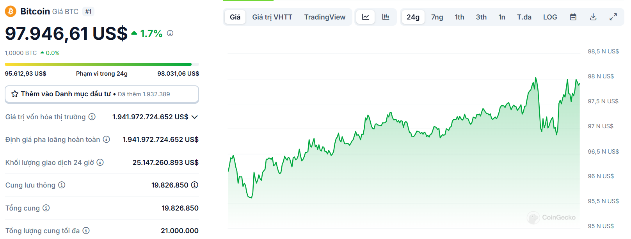Screen dimensions: 631x239
Task: Click the 97.946,61 US$ price value
Action: (66, 34)
